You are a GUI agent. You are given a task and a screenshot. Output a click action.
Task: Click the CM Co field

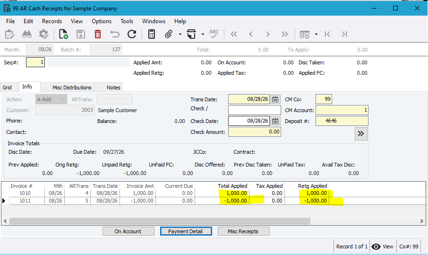click(x=324, y=99)
